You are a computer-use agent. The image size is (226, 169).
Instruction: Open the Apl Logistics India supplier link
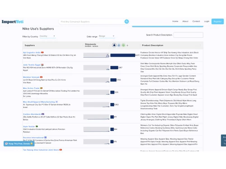pos(32,52)
